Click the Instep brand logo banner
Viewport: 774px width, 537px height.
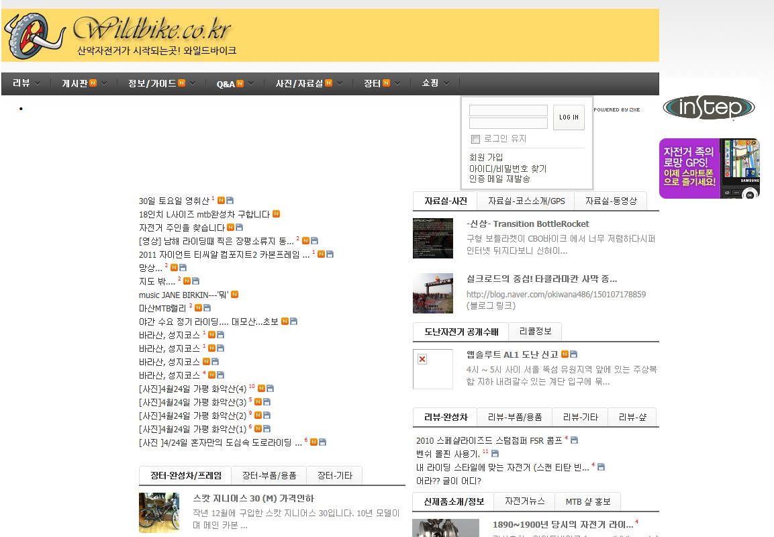coord(708,108)
